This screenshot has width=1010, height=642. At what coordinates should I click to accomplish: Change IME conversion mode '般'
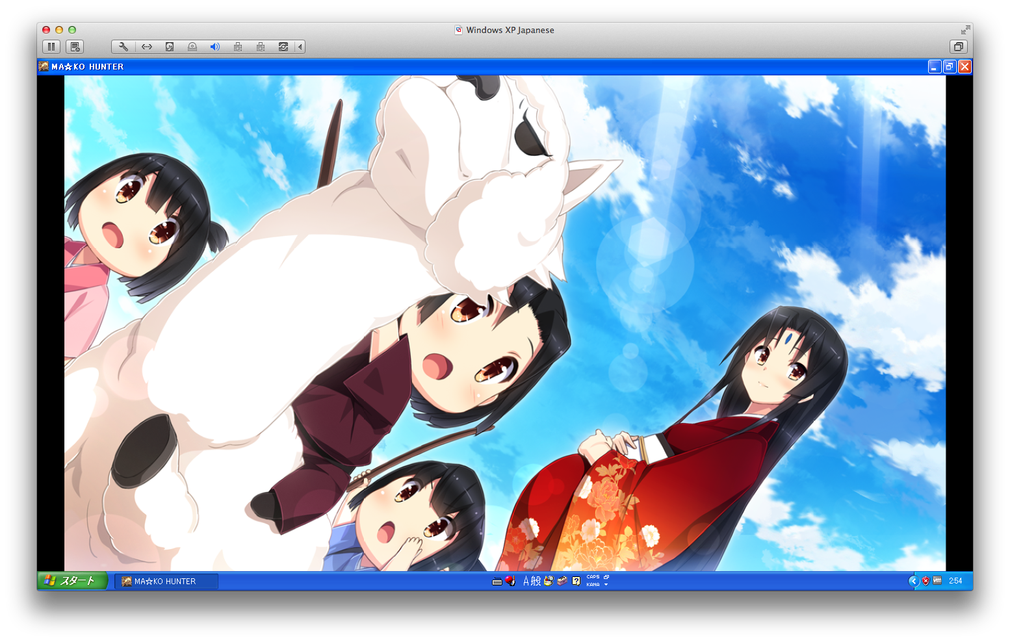coord(536,581)
